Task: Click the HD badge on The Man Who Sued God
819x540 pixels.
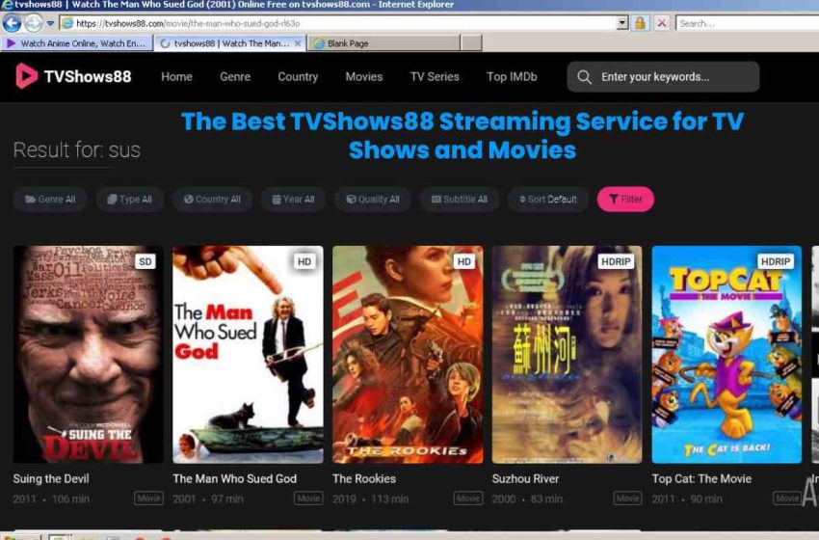Action: (304, 261)
